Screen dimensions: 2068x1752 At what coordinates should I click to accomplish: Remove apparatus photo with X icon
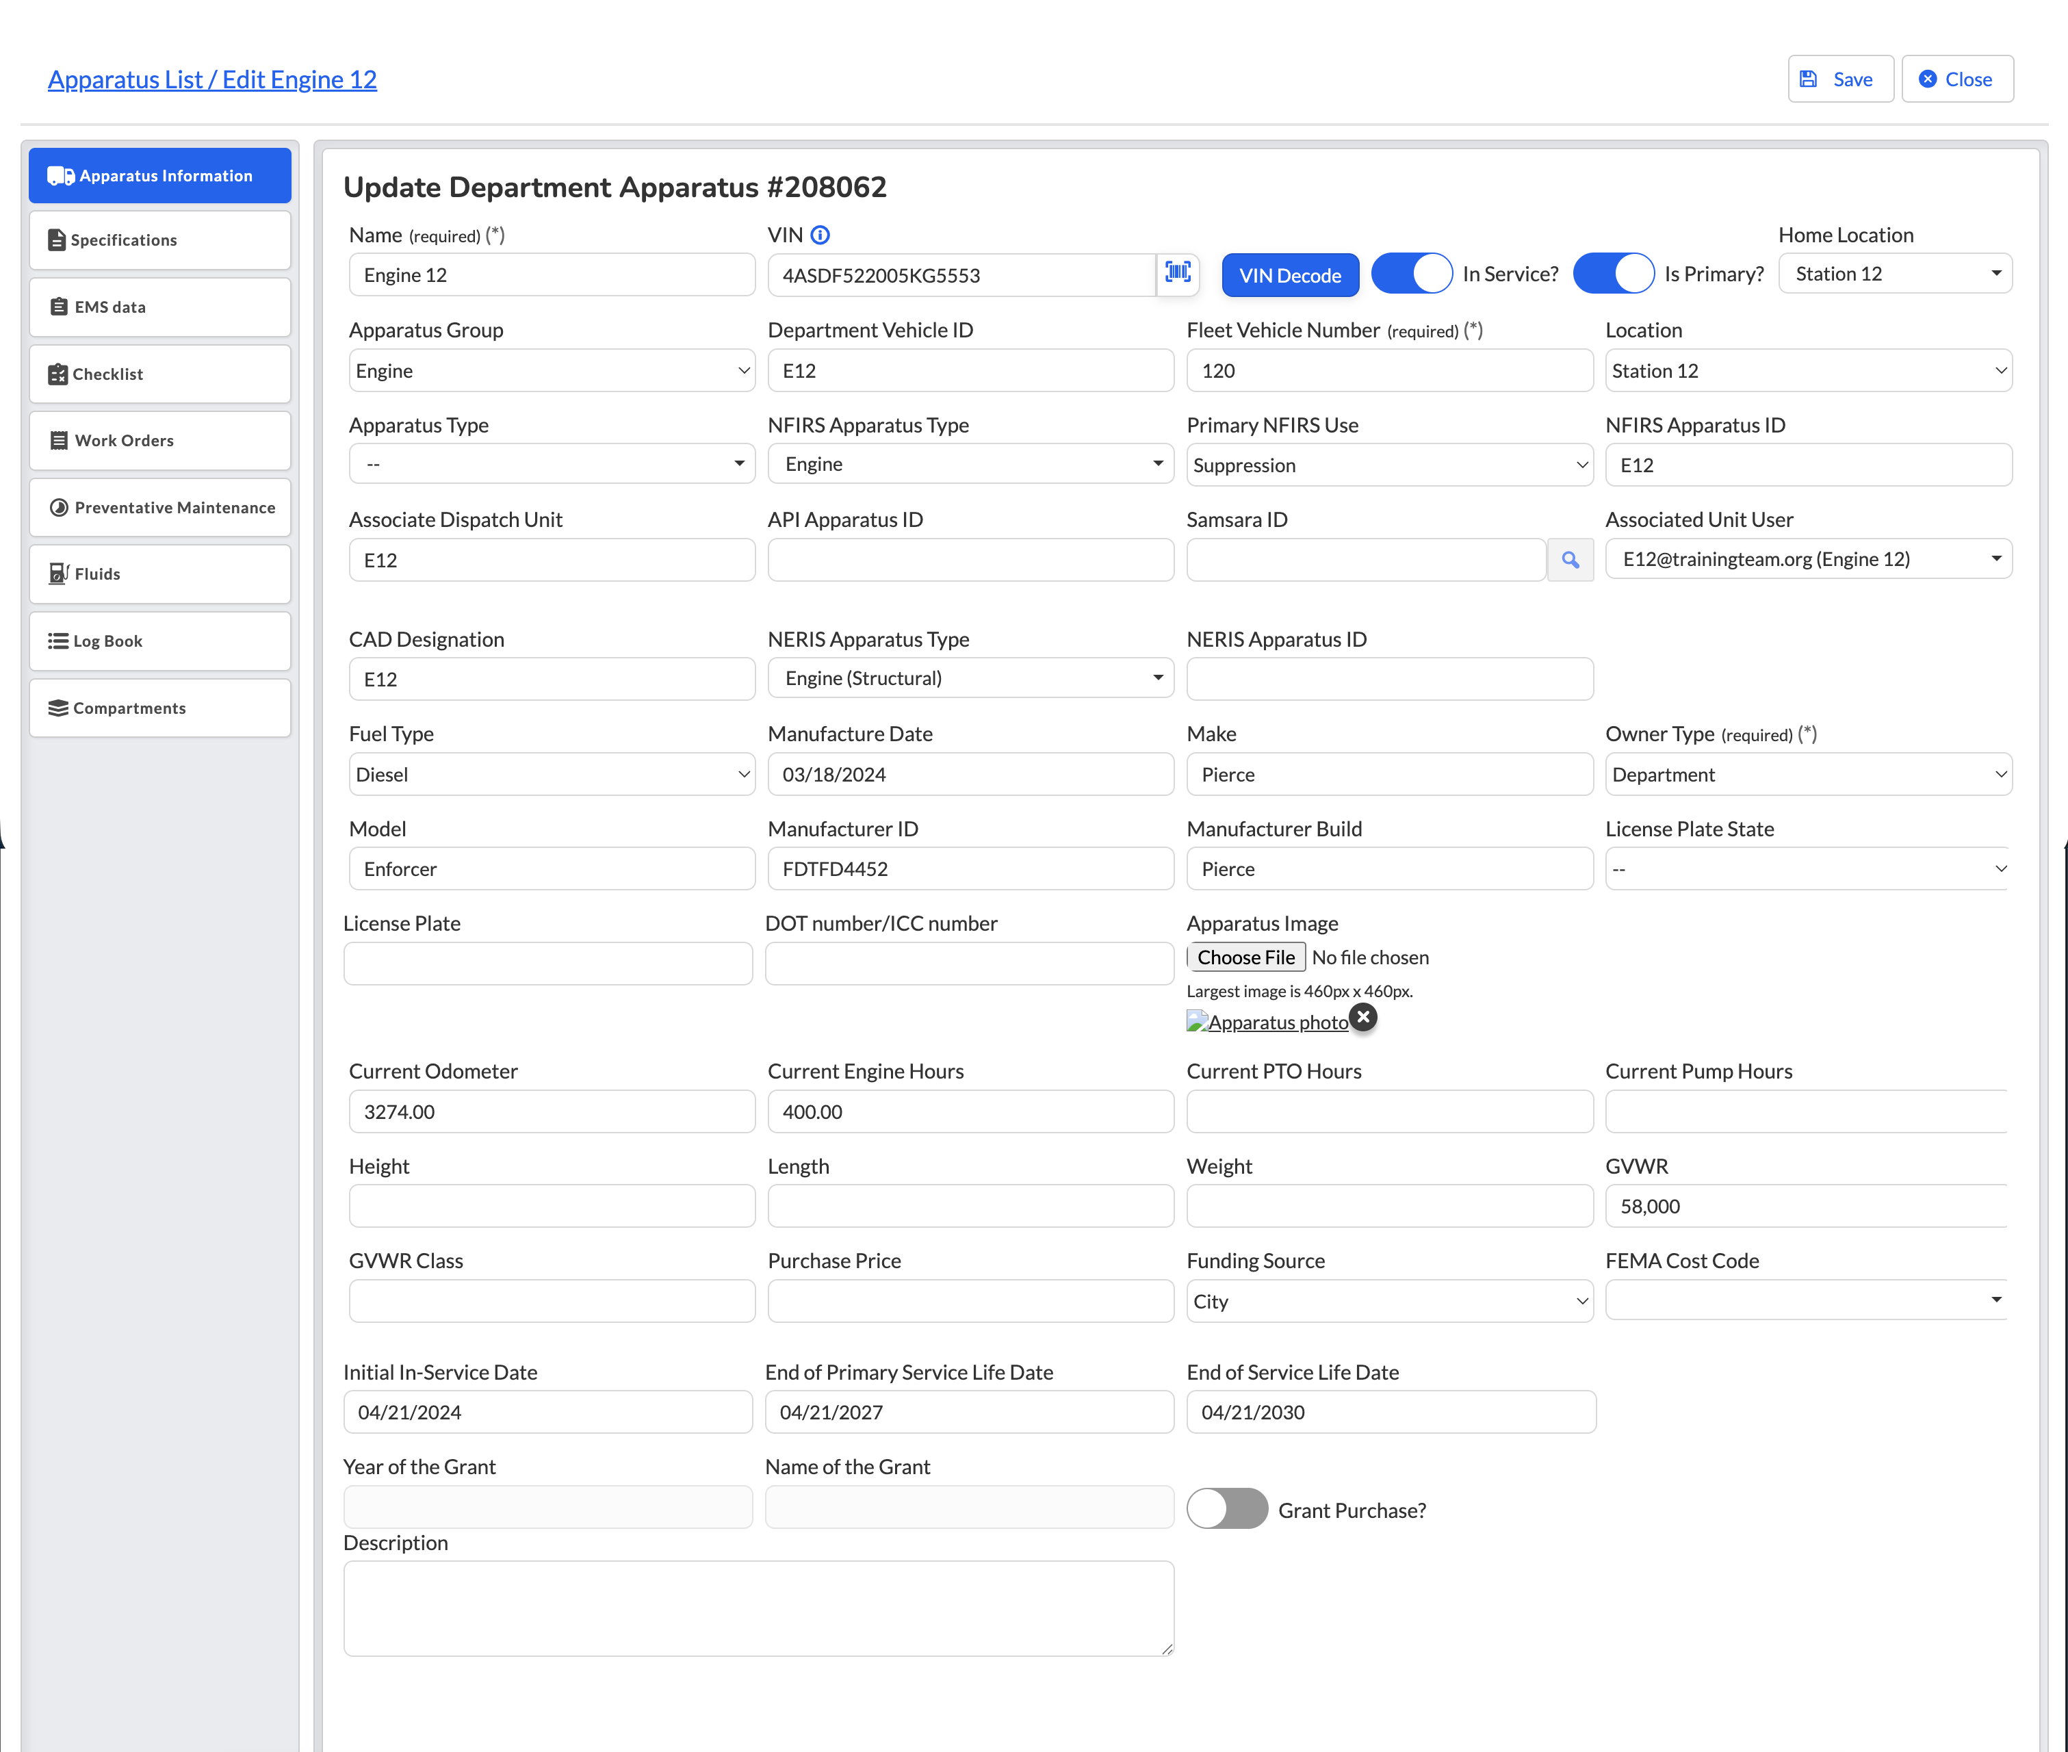[x=1364, y=1017]
